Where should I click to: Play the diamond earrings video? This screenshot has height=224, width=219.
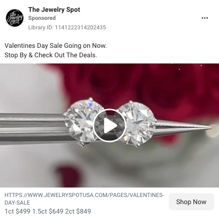click(109, 125)
